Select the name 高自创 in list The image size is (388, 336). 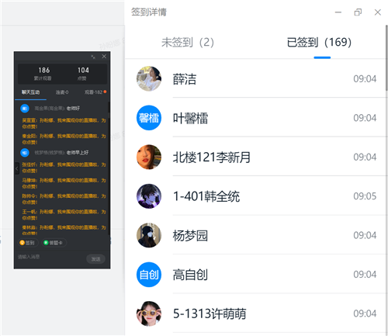click(190, 275)
